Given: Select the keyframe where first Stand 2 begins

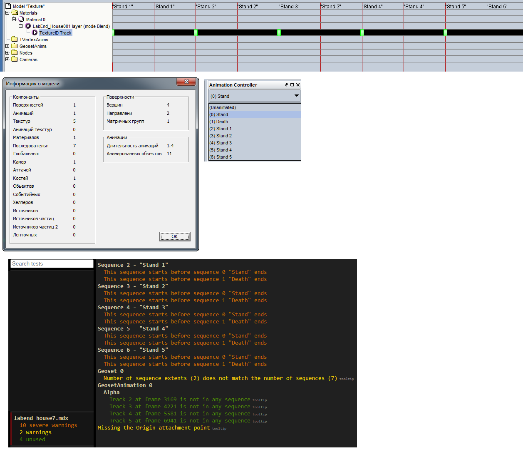Looking at the screenshot, I should [196, 32].
